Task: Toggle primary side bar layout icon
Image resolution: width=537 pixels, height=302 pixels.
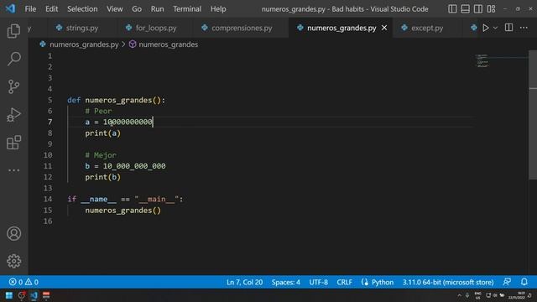Action: coord(452,9)
